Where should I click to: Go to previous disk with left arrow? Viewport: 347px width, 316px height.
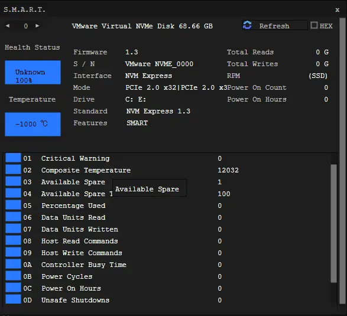pos(8,25)
